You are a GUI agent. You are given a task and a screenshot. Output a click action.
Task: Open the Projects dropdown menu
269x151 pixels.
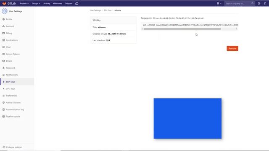24,3
